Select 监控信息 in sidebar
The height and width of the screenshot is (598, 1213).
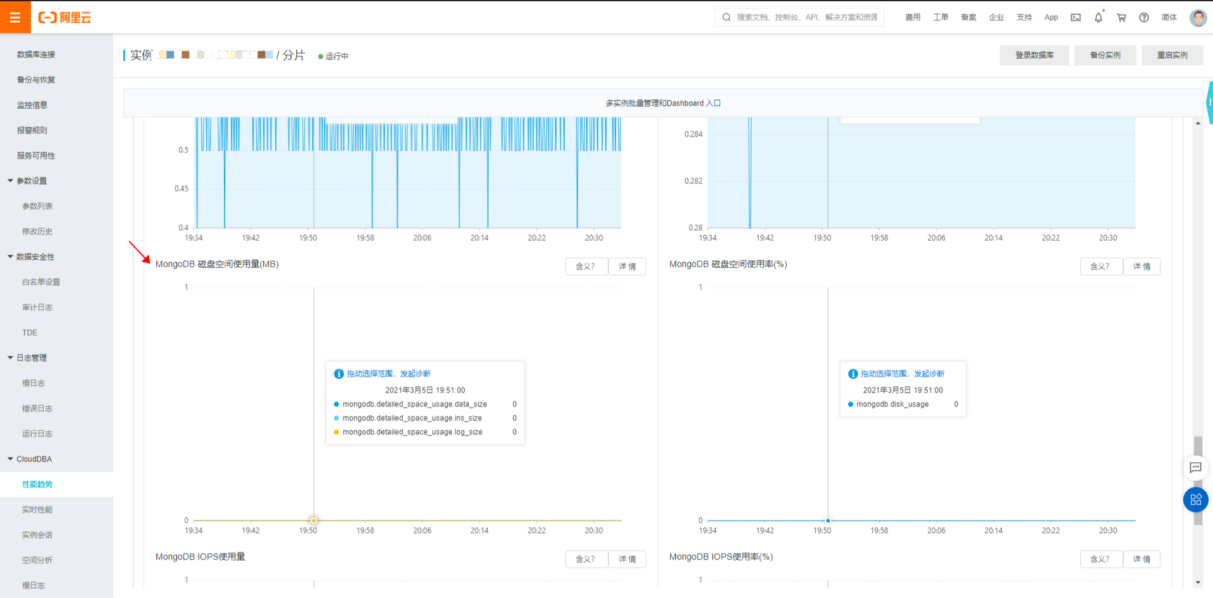point(32,105)
